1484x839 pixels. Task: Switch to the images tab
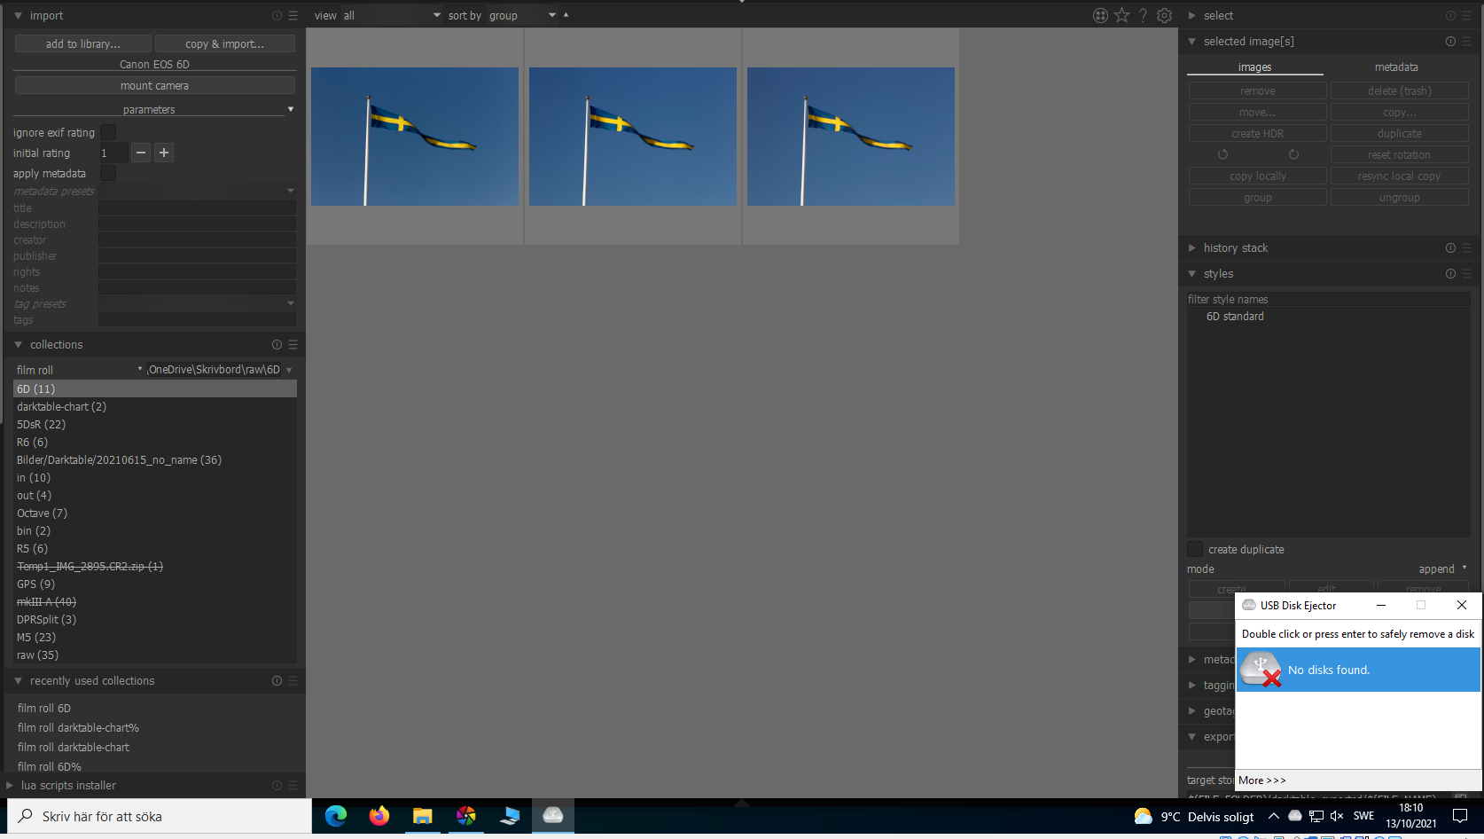click(1254, 67)
